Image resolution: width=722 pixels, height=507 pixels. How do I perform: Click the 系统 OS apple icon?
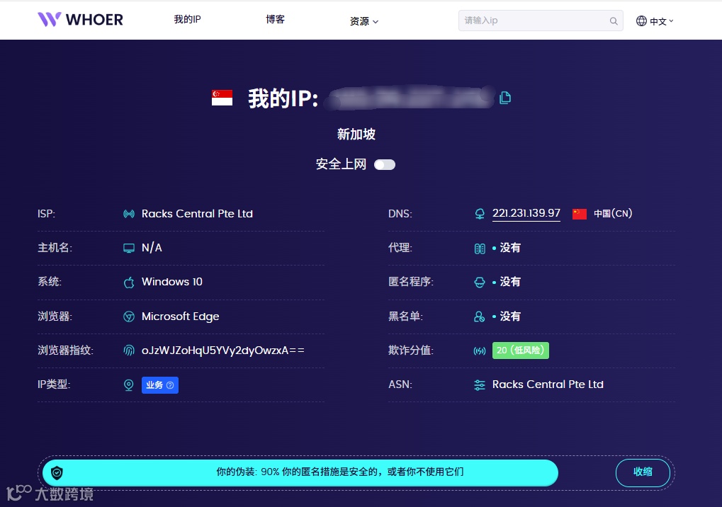pyautogui.click(x=129, y=282)
